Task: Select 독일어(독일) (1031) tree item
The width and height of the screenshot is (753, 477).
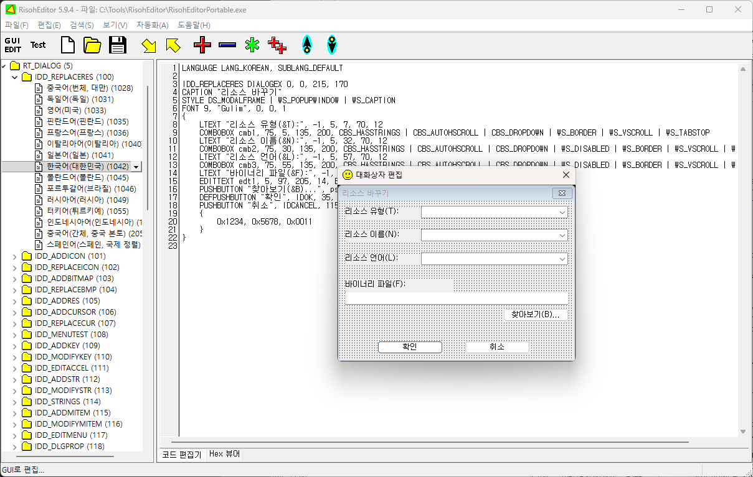Action: tap(80, 100)
